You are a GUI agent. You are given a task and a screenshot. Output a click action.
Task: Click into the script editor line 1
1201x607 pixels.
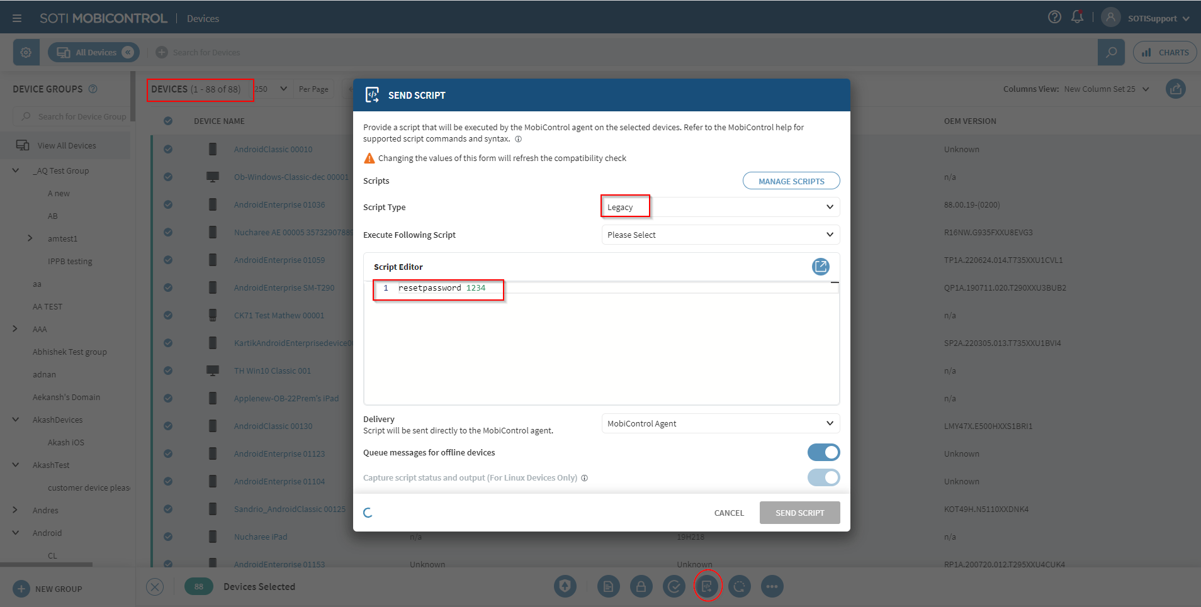point(567,288)
